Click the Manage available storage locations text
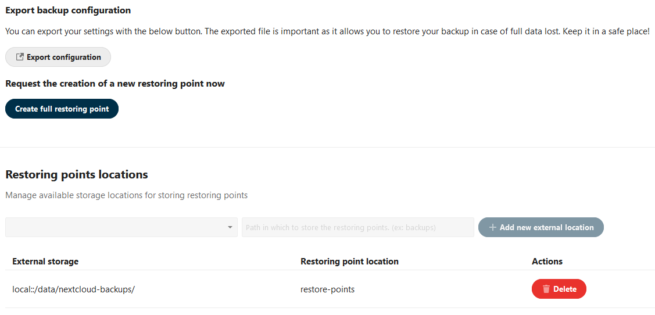This screenshot has width=655, height=315. point(127,195)
